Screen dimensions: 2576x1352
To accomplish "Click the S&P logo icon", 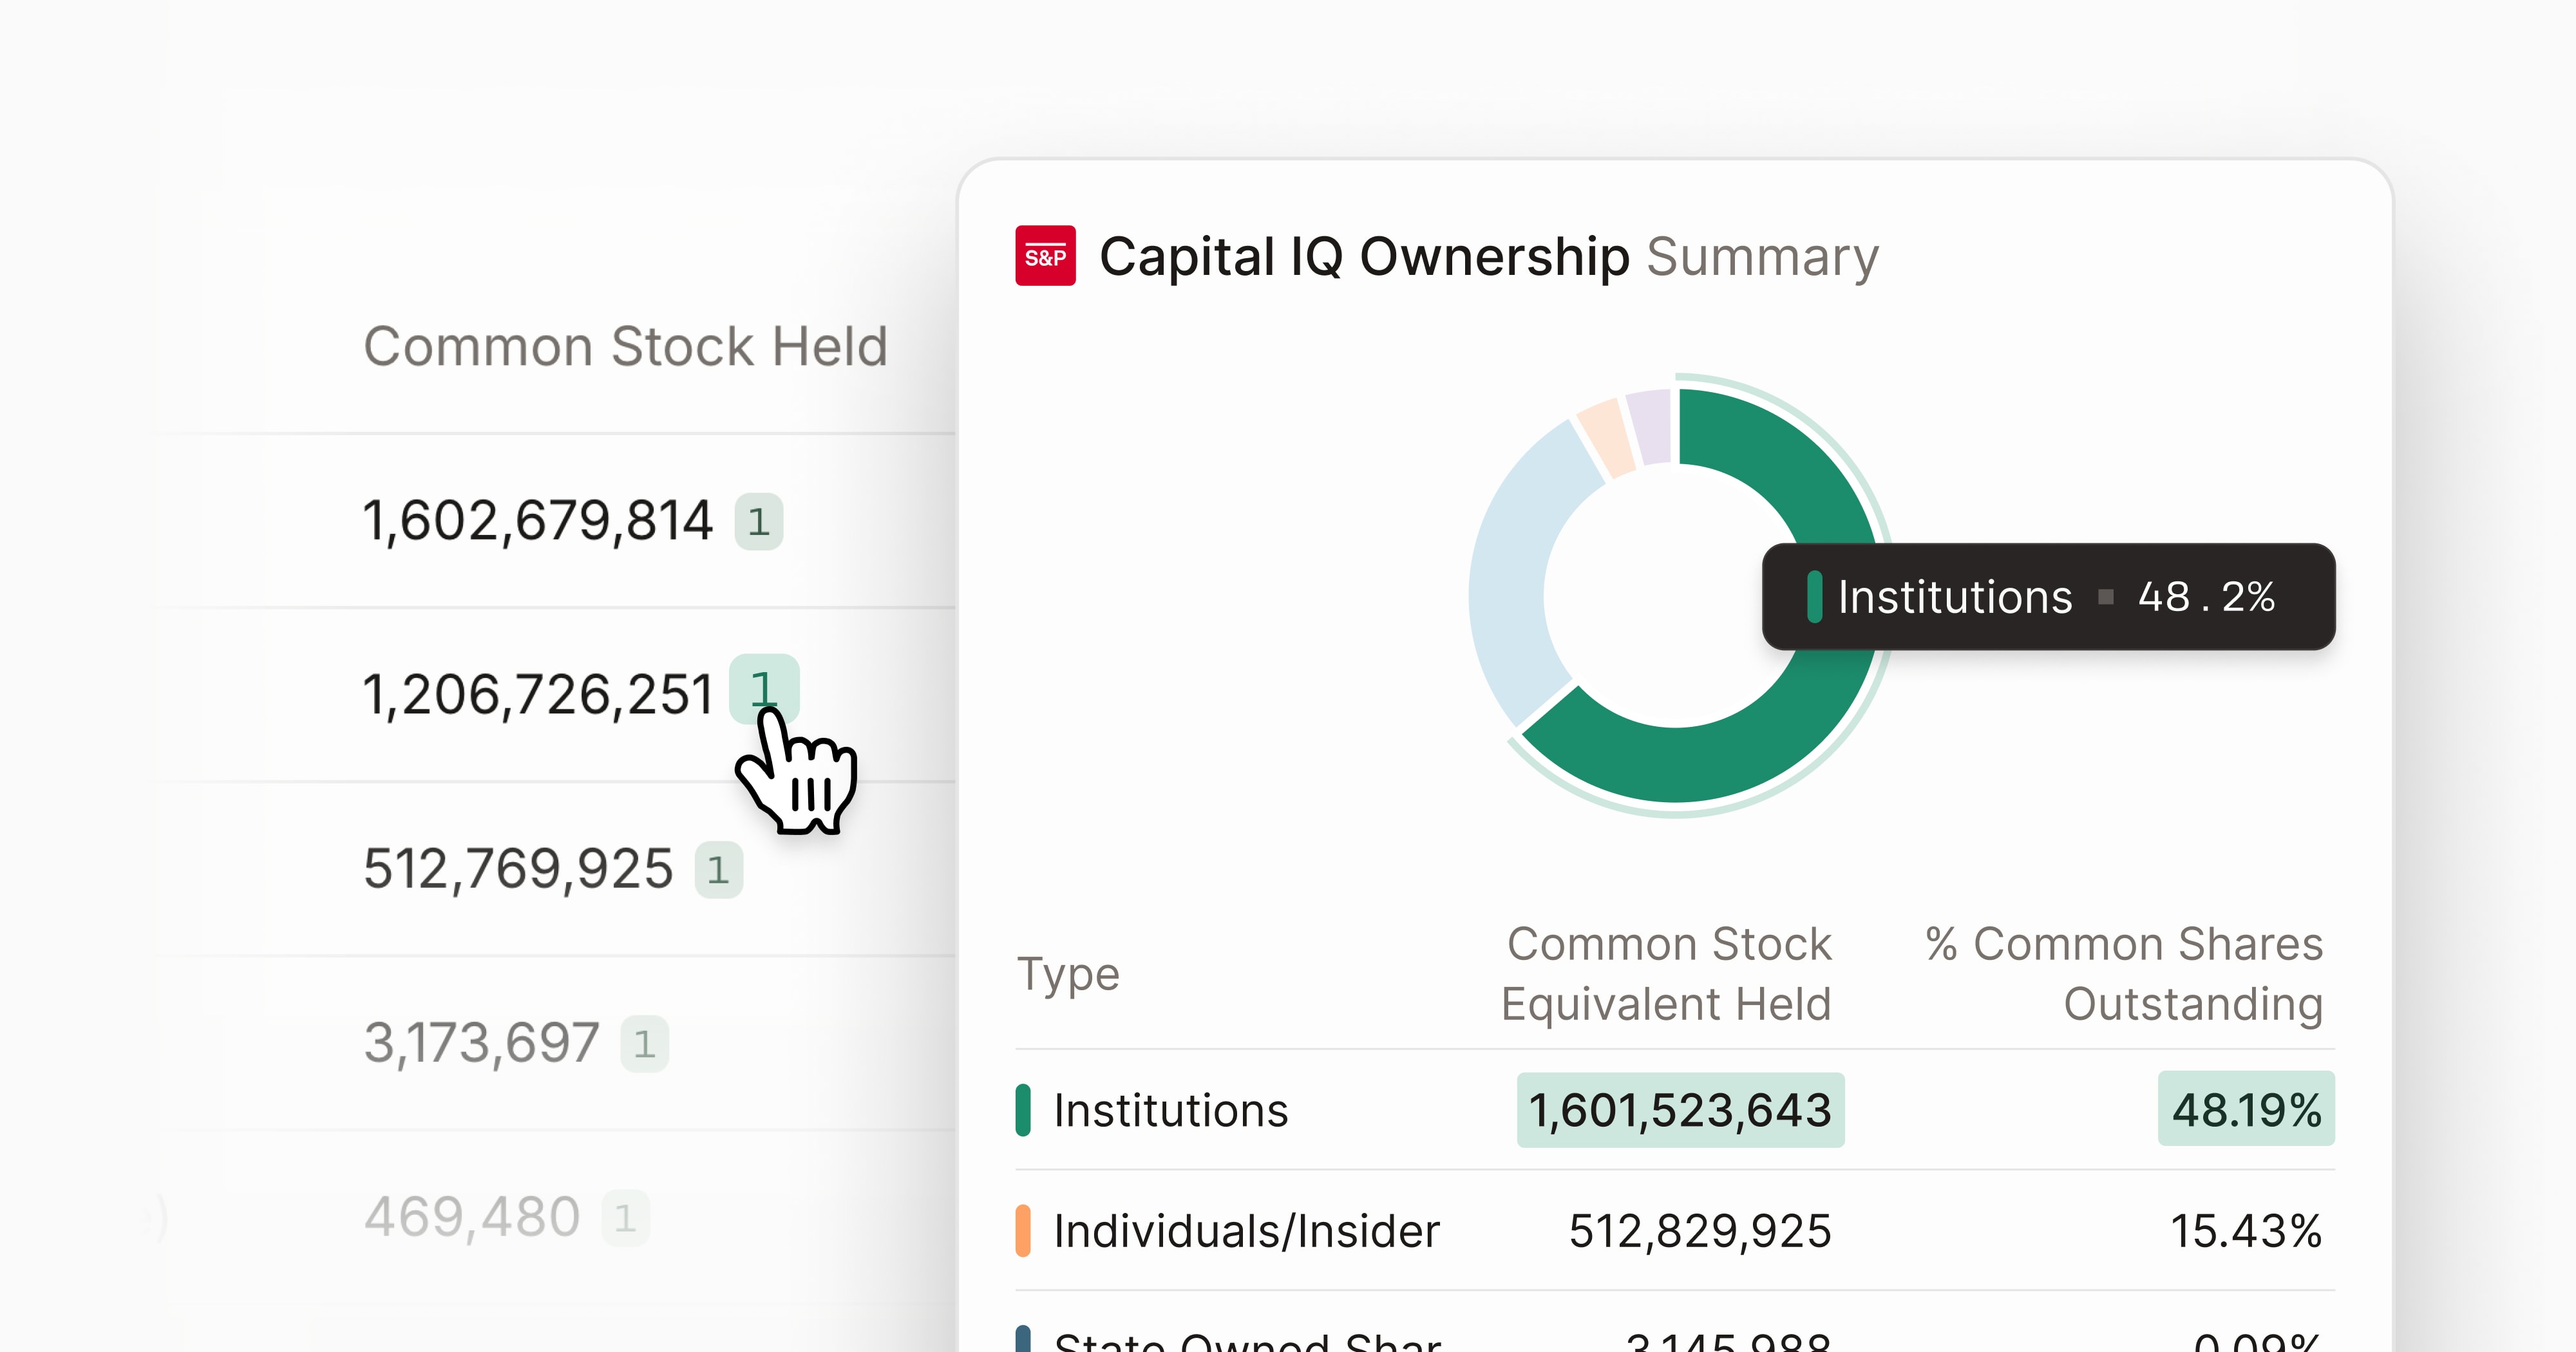I will pyautogui.click(x=1045, y=256).
